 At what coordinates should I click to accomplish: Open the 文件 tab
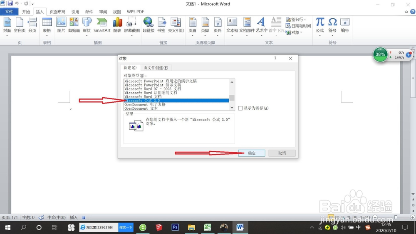tap(9, 12)
